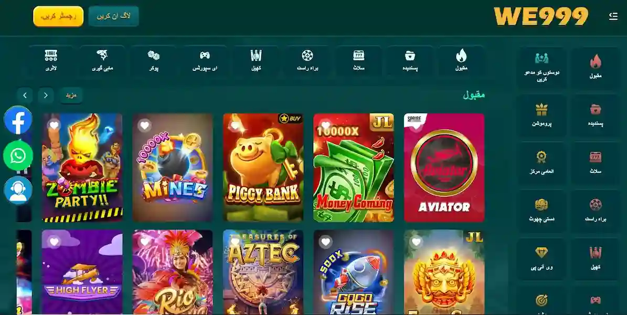Click the Log in (لاگ ان کریں) button
627x315 pixels.
113,16
